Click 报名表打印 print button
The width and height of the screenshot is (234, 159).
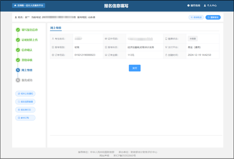[x=25, y=110]
